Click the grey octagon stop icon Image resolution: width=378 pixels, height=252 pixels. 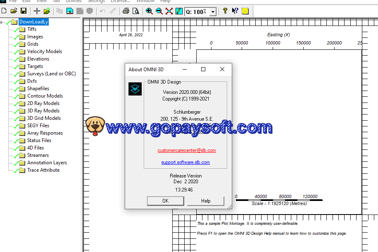(x=90, y=11)
